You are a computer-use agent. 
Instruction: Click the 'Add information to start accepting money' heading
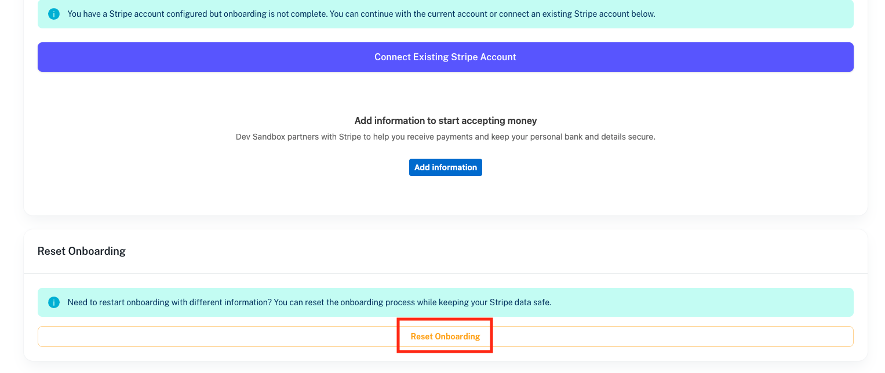click(x=445, y=120)
